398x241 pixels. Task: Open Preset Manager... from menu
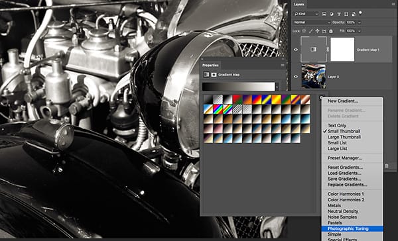tap(345, 158)
